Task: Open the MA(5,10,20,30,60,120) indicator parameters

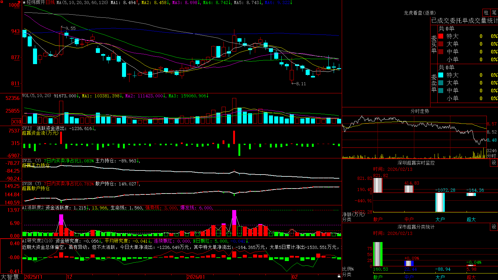Action: [x=82, y=2]
